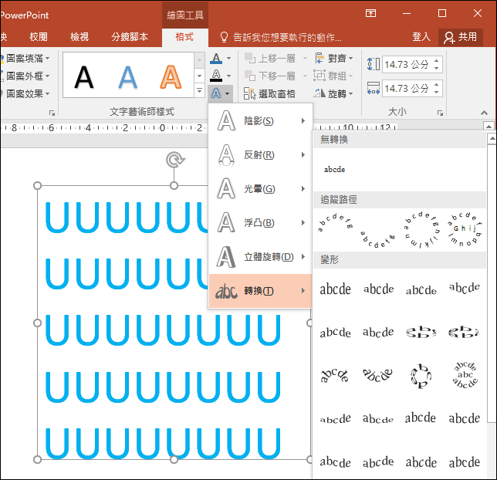Expand the WordArt styles gallery
This screenshot has height=480, width=497.
pyautogui.click(x=199, y=90)
